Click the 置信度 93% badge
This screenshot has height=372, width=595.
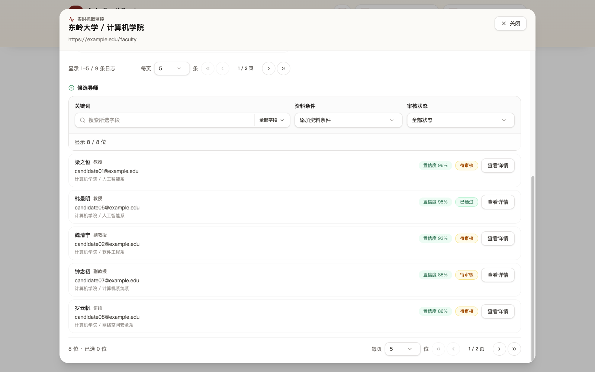(x=435, y=238)
